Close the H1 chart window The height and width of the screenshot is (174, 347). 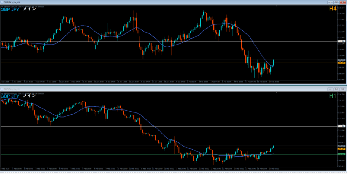pyautogui.click(x=343, y=89)
